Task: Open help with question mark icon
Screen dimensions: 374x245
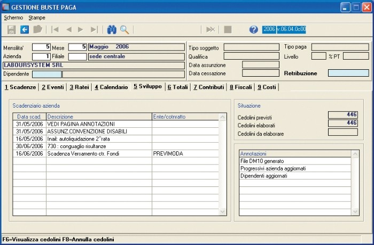Action: 254,29
